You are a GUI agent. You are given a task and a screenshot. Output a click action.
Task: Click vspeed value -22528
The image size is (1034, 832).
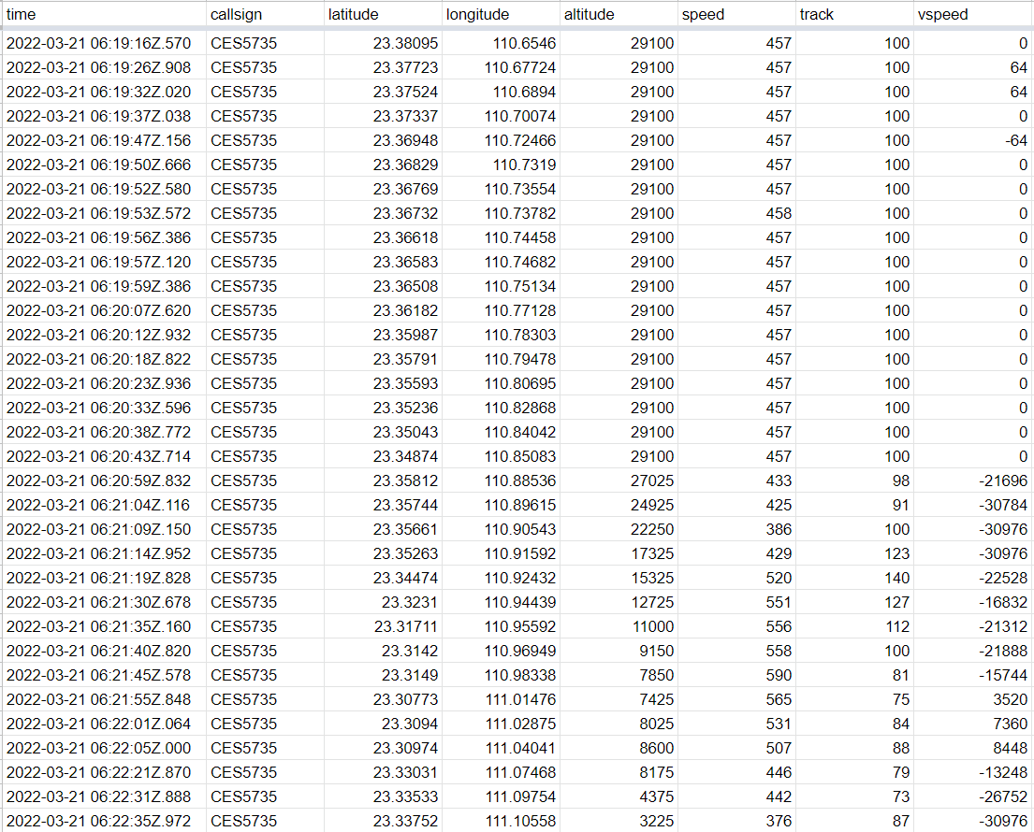(x=1003, y=579)
